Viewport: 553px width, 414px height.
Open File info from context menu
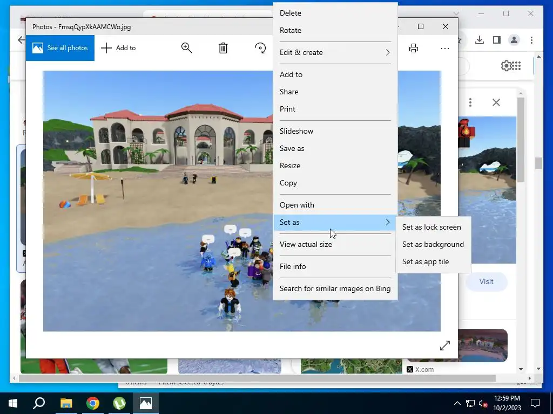(x=335, y=266)
